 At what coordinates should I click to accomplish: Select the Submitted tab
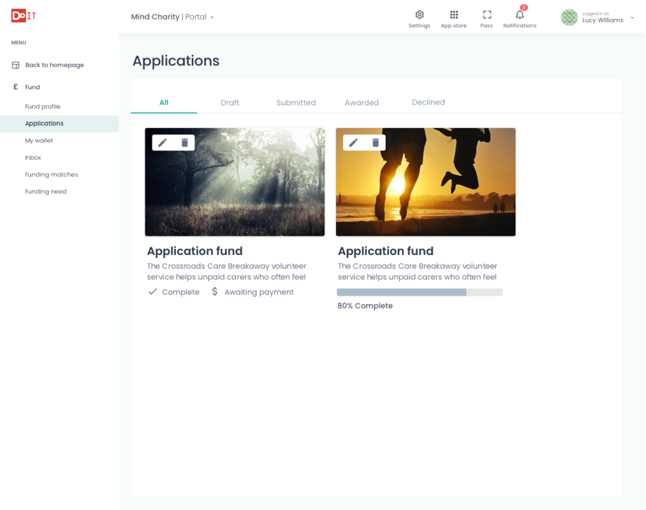(296, 103)
